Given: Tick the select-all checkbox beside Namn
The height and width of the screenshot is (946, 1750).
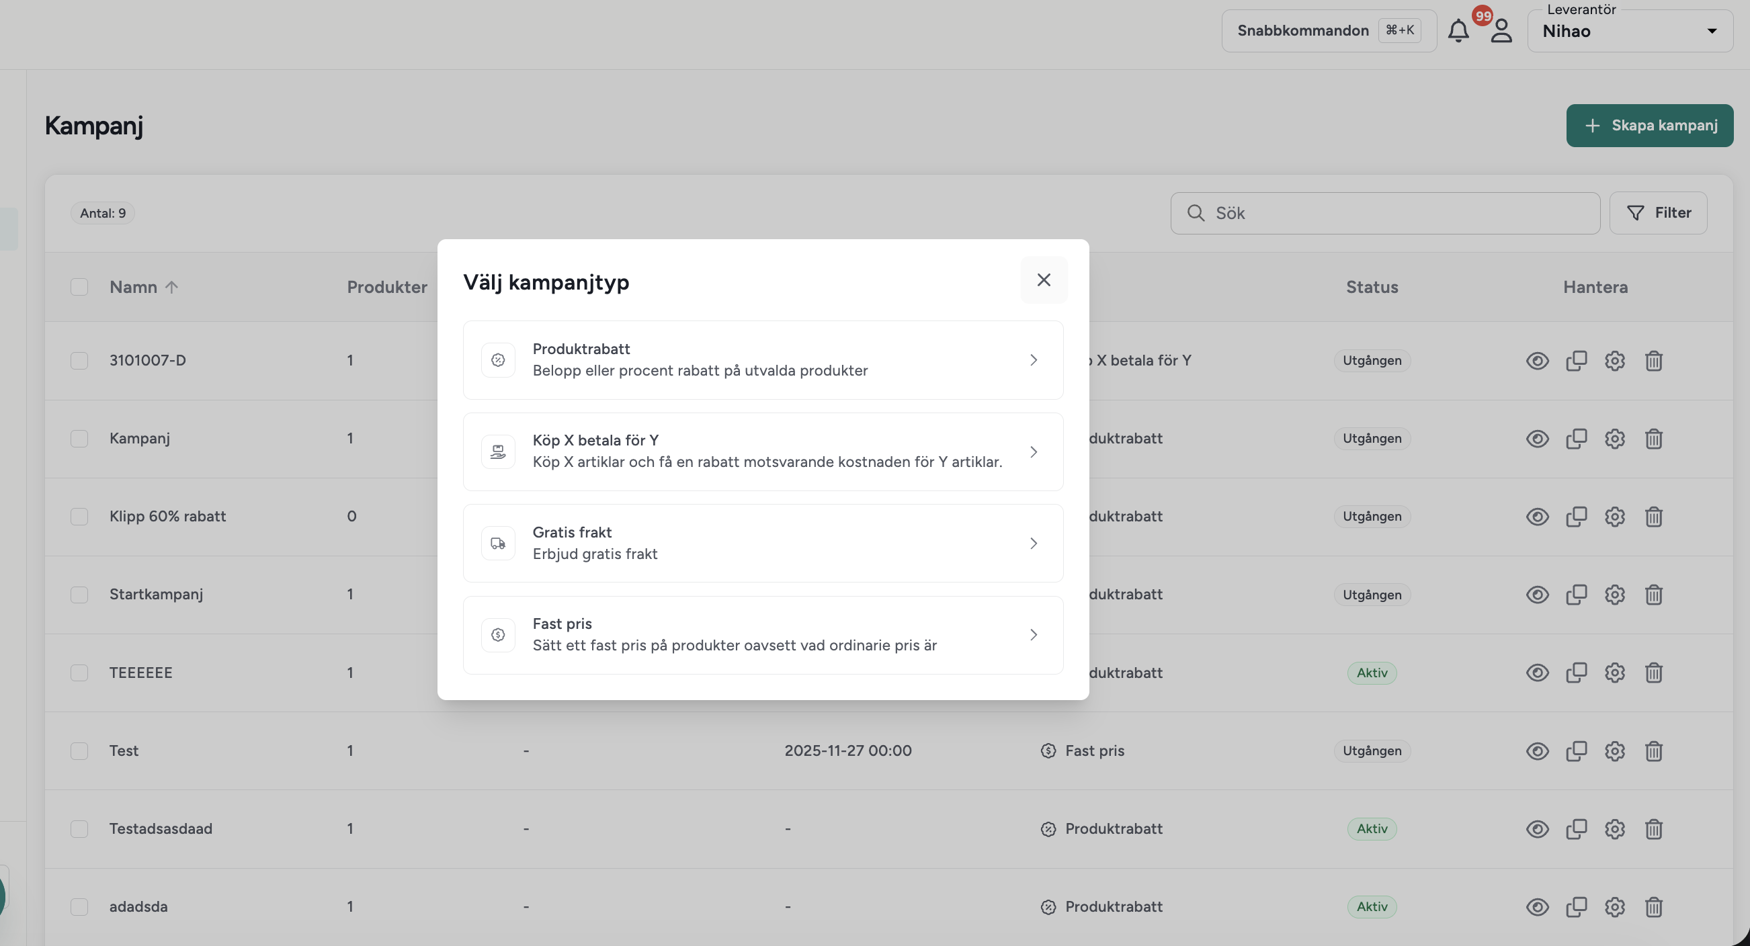Looking at the screenshot, I should tap(79, 288).
